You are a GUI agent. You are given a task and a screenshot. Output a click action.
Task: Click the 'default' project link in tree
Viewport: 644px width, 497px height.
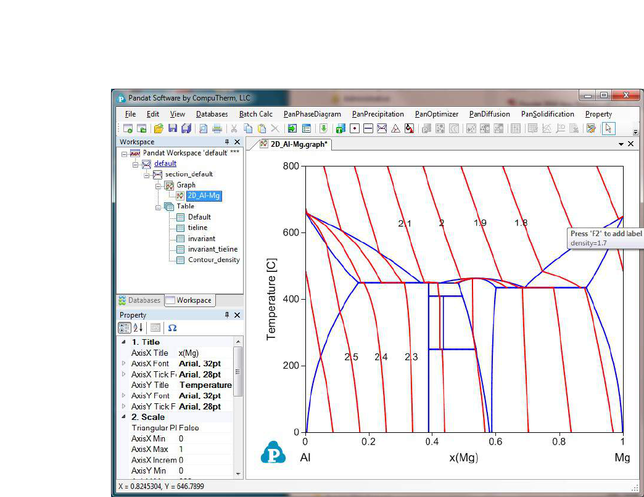pos(165,163)
